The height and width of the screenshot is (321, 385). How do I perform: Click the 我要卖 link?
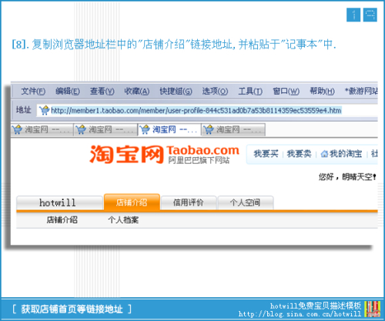299,154
